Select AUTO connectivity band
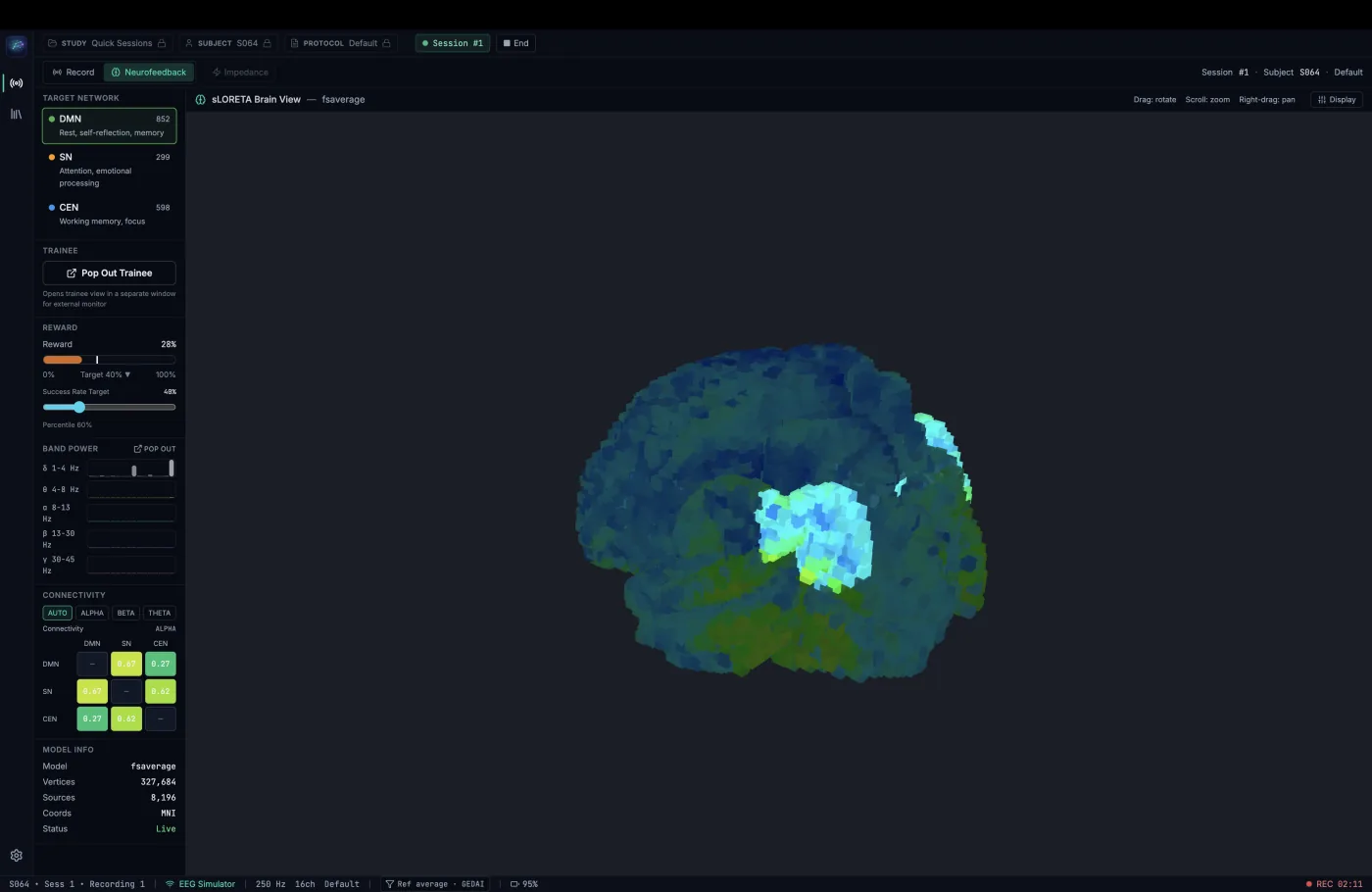The image size is (1372, 892). 58,613
